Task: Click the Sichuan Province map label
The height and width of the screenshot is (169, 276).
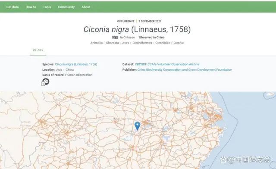Action: [x=26, y=124]
